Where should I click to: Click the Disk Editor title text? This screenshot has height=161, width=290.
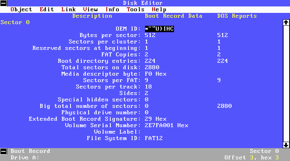(143, 3)
